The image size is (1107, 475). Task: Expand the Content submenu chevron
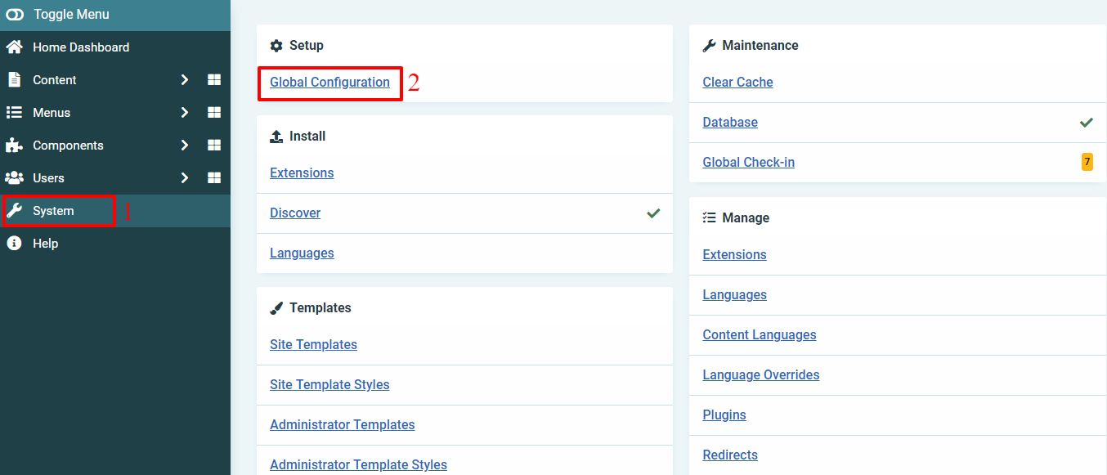click(185, 79)
